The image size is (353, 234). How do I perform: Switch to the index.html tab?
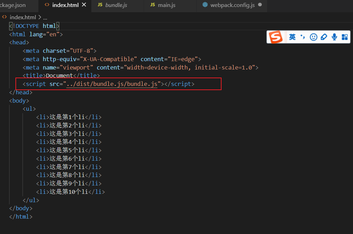tap(65, 5)
